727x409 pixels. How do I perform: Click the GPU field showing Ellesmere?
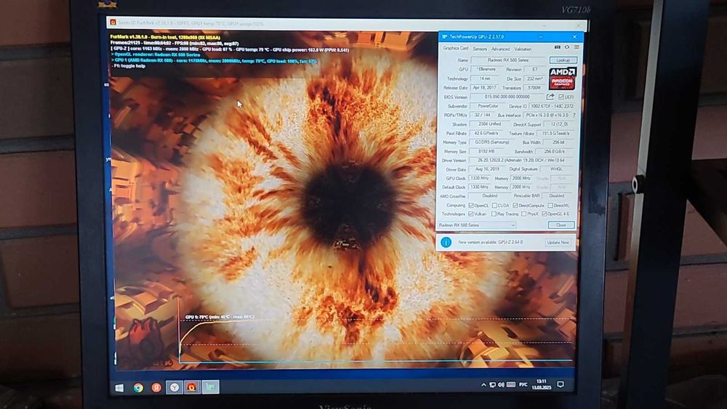click(x=486, y=70)
